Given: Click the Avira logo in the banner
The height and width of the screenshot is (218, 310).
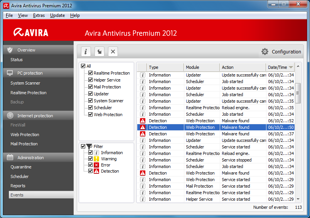Looking at the screenshot, I should [x=31, y=32].
